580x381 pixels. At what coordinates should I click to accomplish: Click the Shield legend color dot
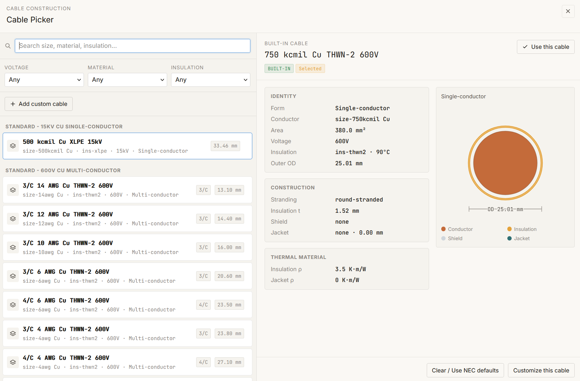click(444, 238)
